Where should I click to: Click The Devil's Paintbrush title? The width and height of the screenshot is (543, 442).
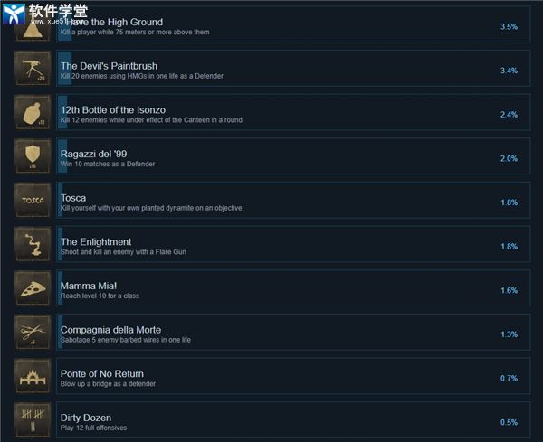pos(110,66)
